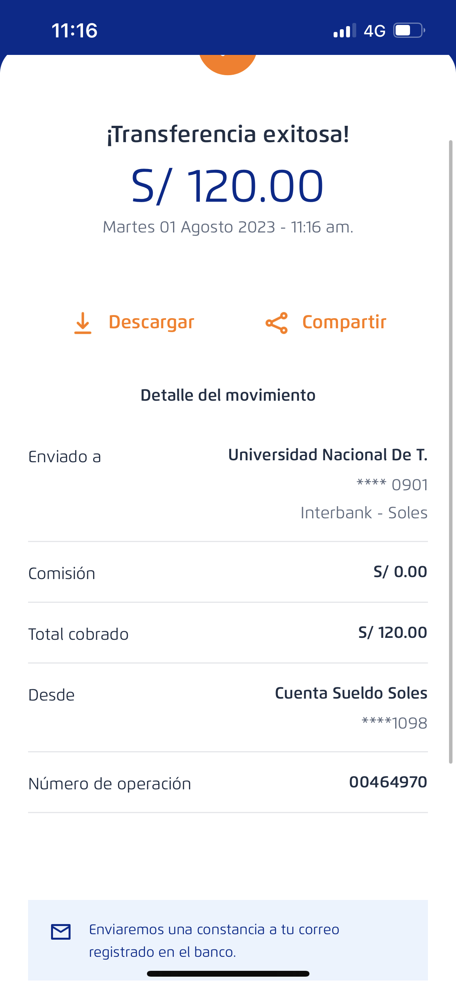
Task: Tap the Cuenta Sueldo Soles account
Action: coord(351,693)
